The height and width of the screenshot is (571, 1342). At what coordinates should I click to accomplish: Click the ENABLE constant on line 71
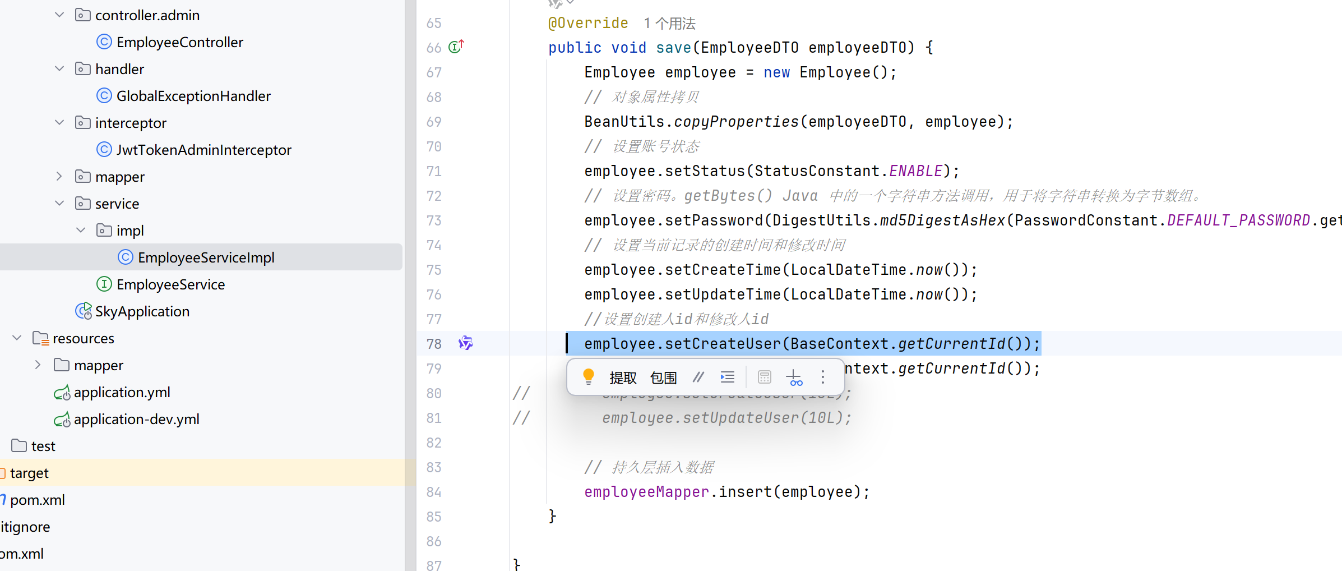pyautogui.click(x=916, y=171)
